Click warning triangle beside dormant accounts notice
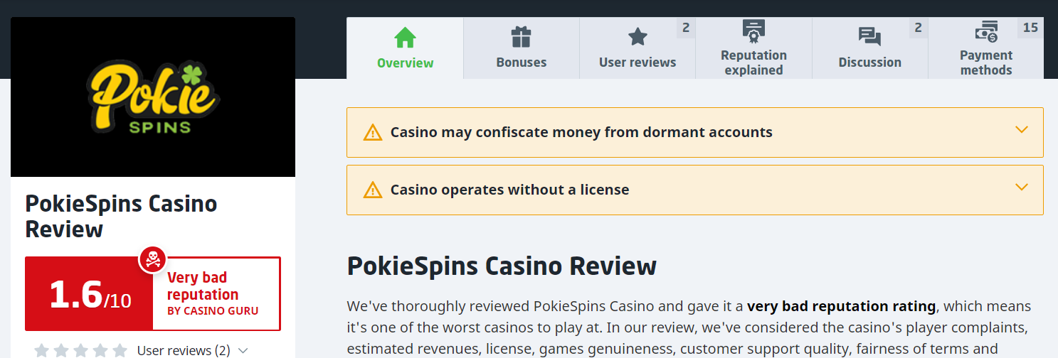 373,133
